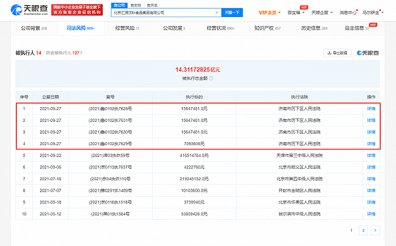Switch to the 经营风险 tab
Viewport: 396px width, 246px height.
point(127,28)
